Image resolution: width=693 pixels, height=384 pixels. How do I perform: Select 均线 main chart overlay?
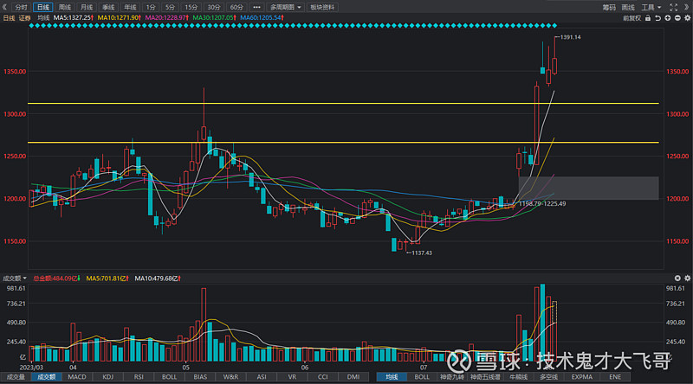point(392,377)
